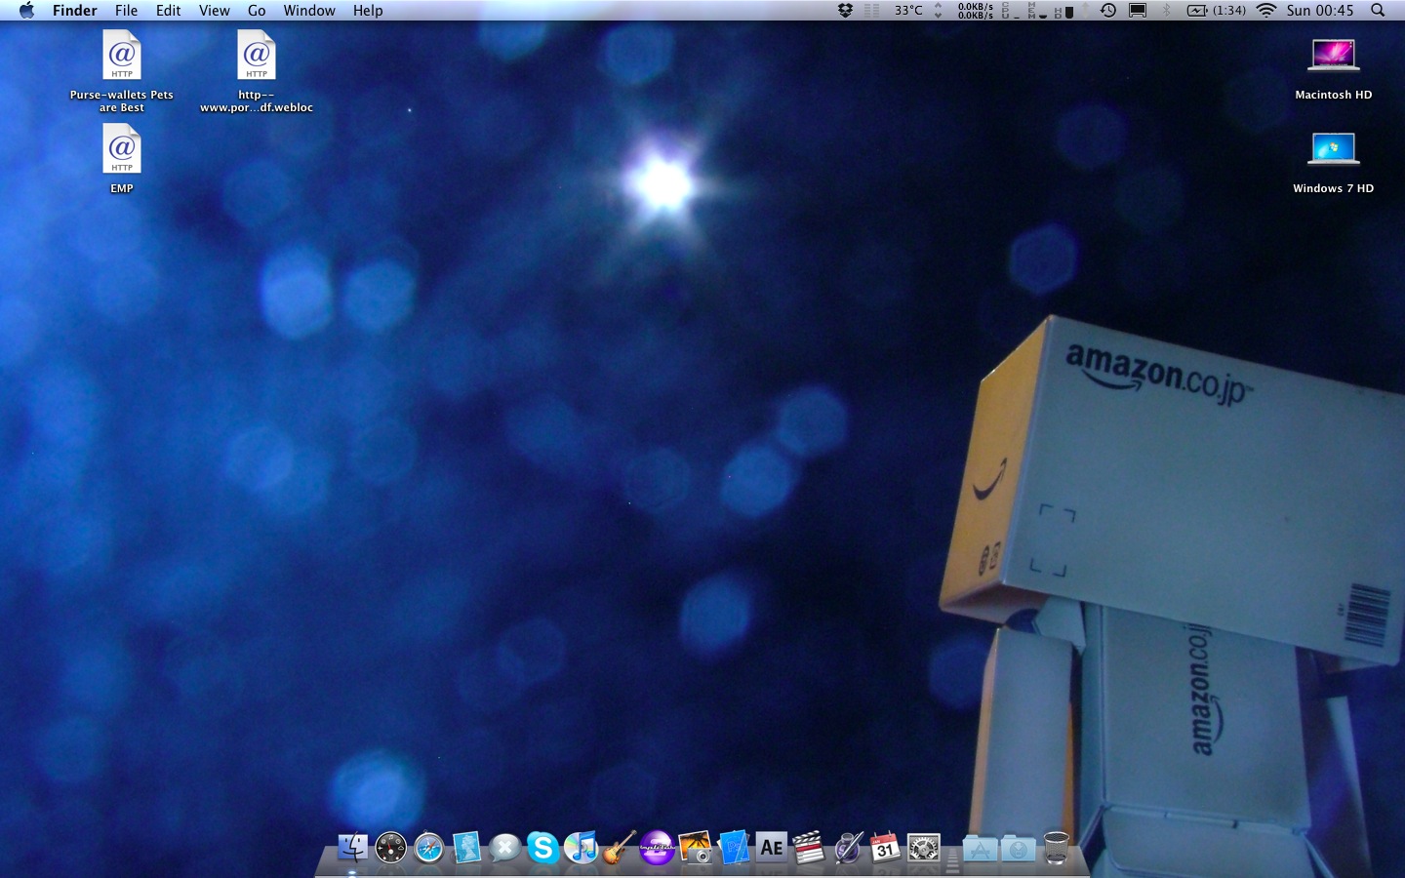Open Time Machine menu bar item
The height and width of the screenshot is (878, 1405).
point(1108,11)
